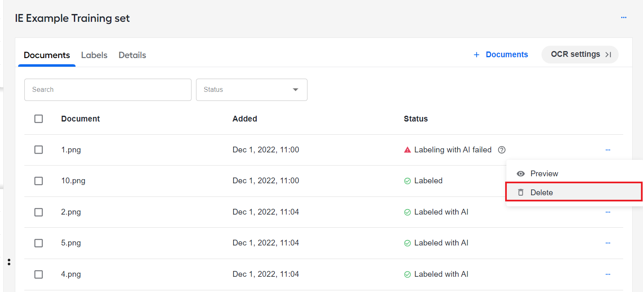Click the red warning triangle on 1.png

(x=407, y=150)
